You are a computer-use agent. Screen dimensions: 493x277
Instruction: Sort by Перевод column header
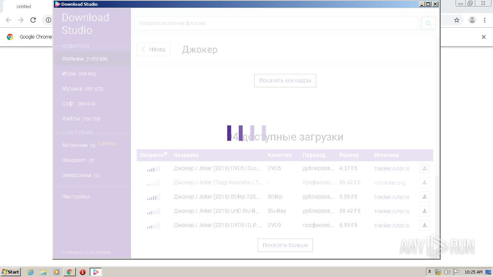point(314,155)
